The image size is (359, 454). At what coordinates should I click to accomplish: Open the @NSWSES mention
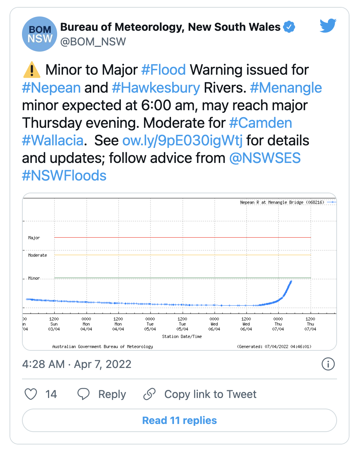pos(265,158)
